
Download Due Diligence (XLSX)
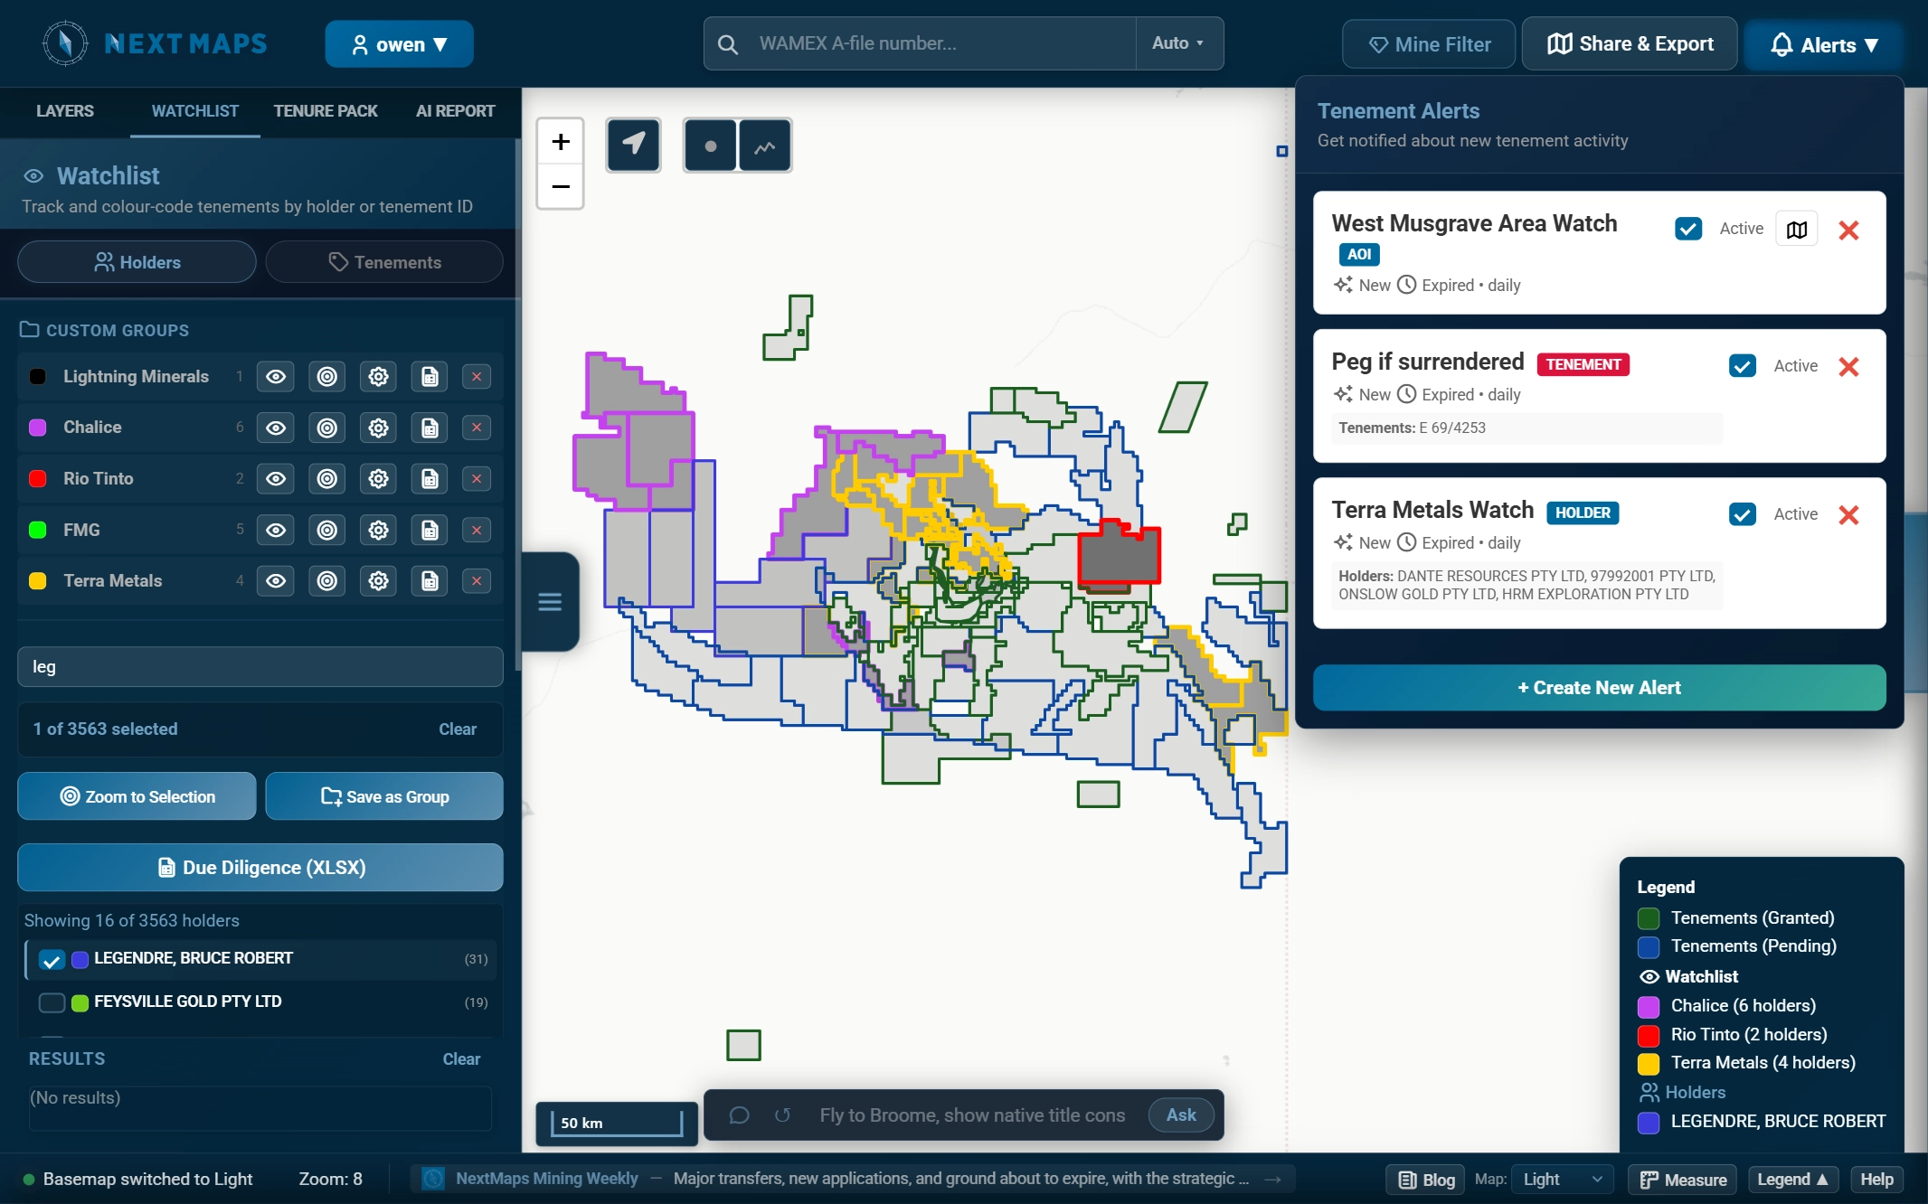coord(260,868)
